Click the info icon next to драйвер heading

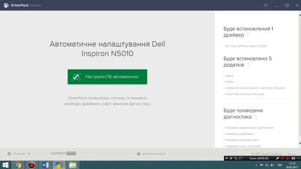point(248,35)
